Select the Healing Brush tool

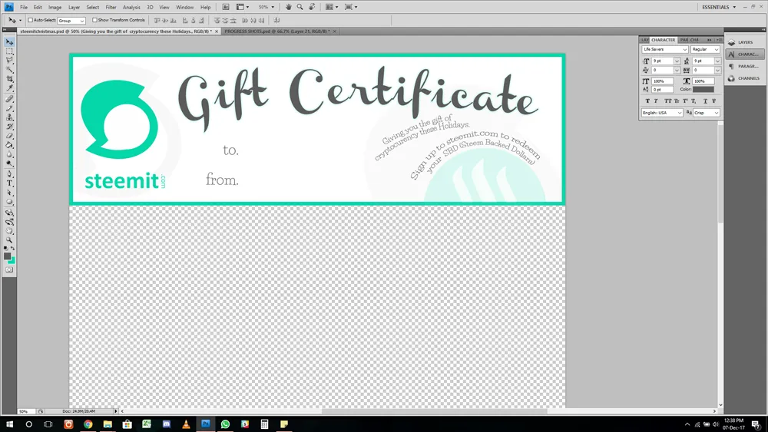tap(9, 99)
